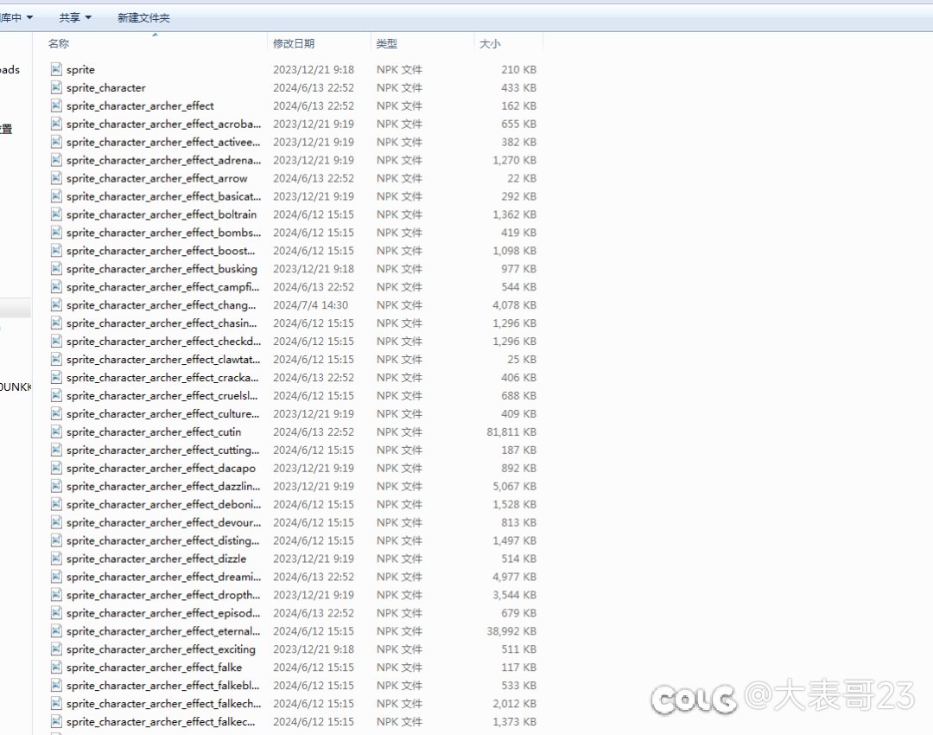This screenshot has height=735, width=933.
Task: Click the sprite_character_archer_effect_deboni file name
Action: (x=163, y=504)
